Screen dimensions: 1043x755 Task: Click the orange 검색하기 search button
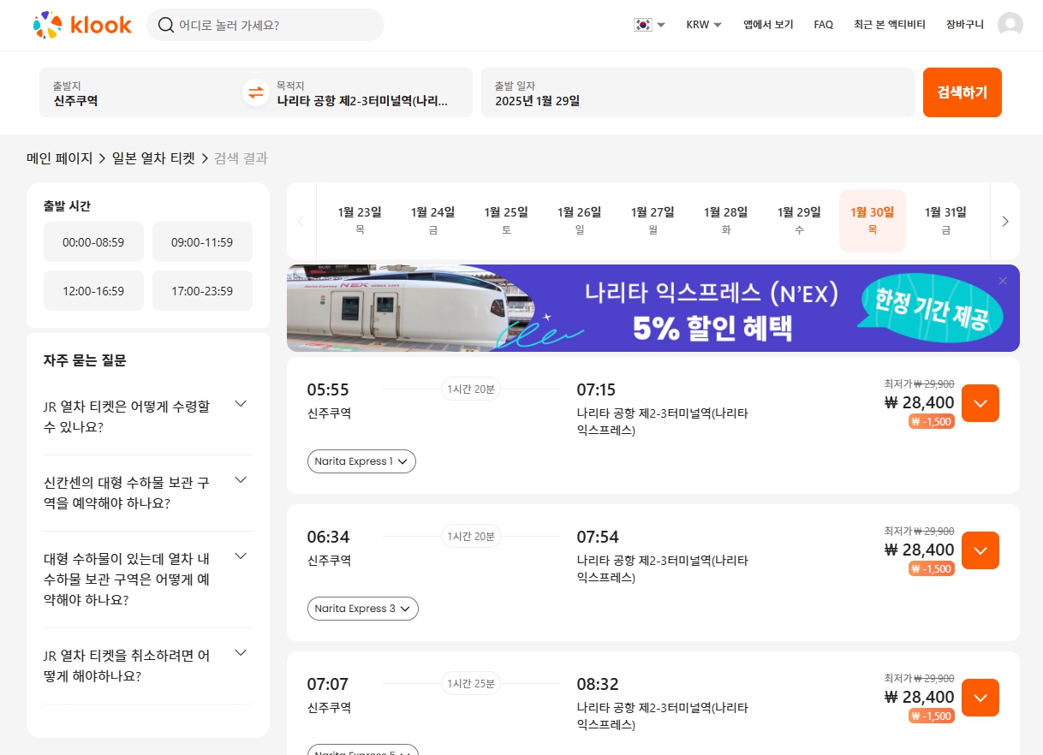[x=963, y=92]
